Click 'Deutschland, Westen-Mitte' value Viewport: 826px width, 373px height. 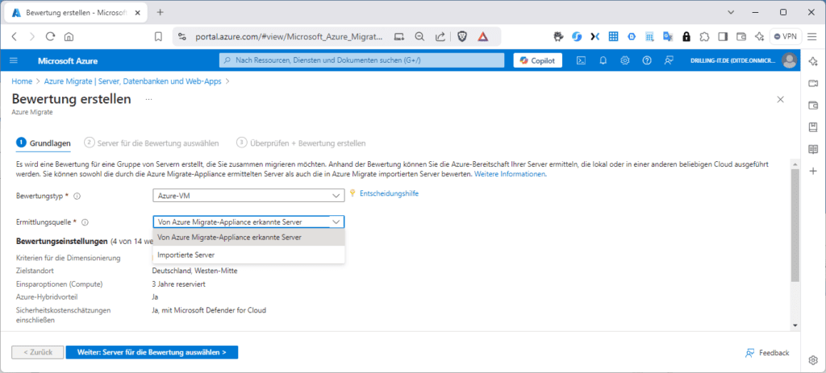(194, 271)
